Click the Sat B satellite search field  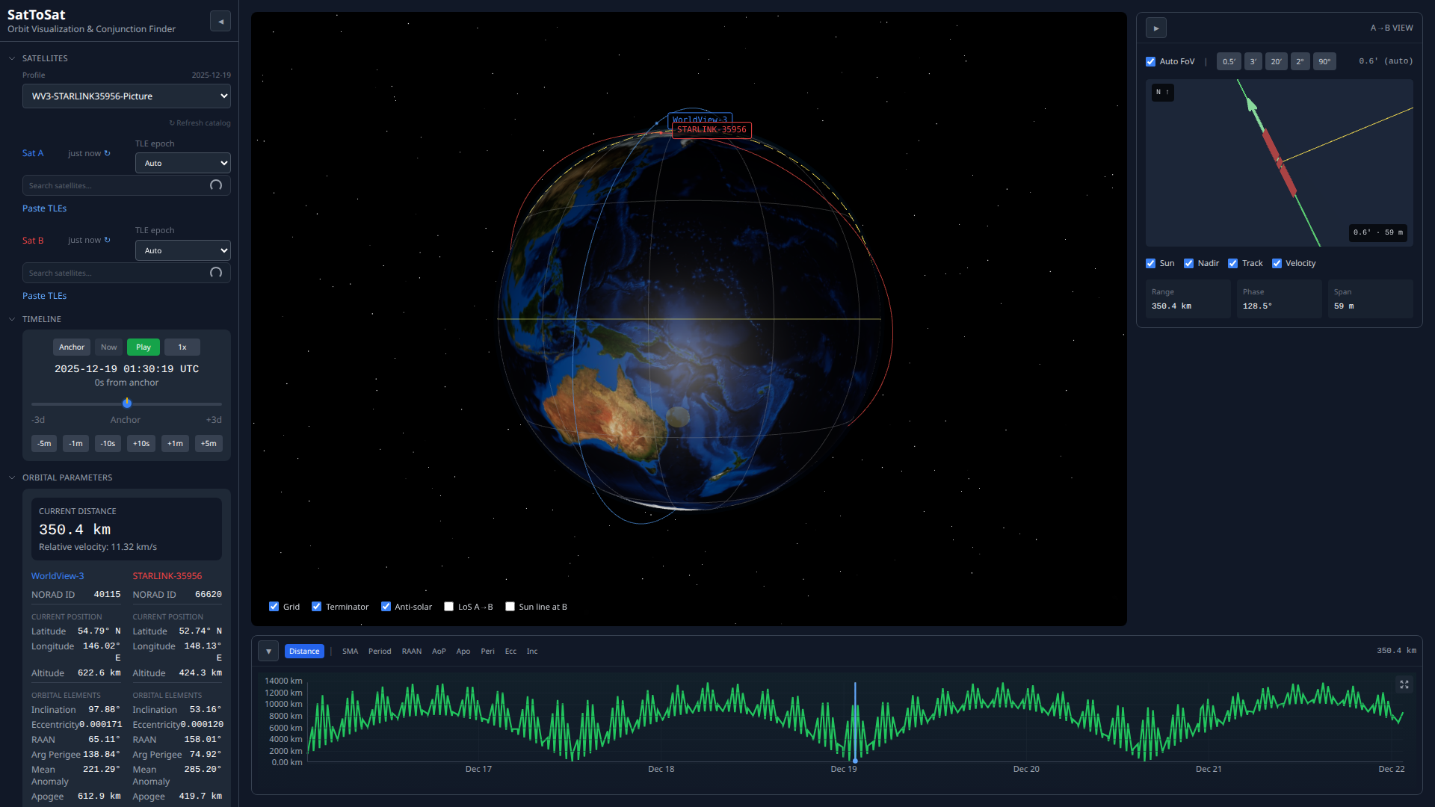pos(112,273)
